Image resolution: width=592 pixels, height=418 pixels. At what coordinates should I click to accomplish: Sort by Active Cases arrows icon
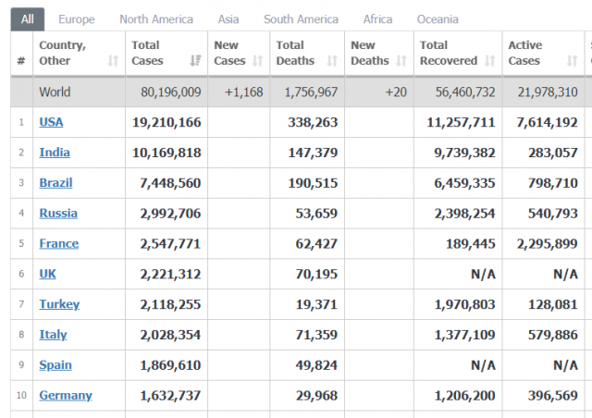click(572, 60)
